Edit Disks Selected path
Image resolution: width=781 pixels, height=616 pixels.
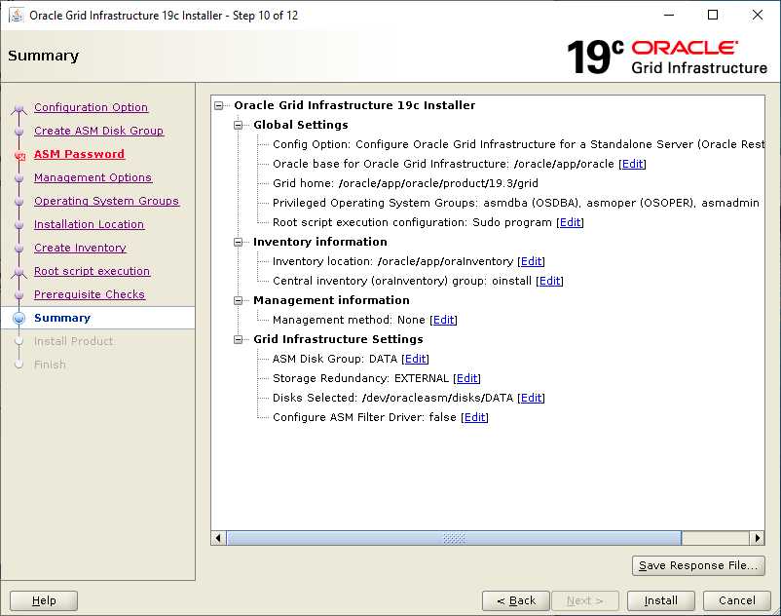pyautogui.click(x=532, y=398)
